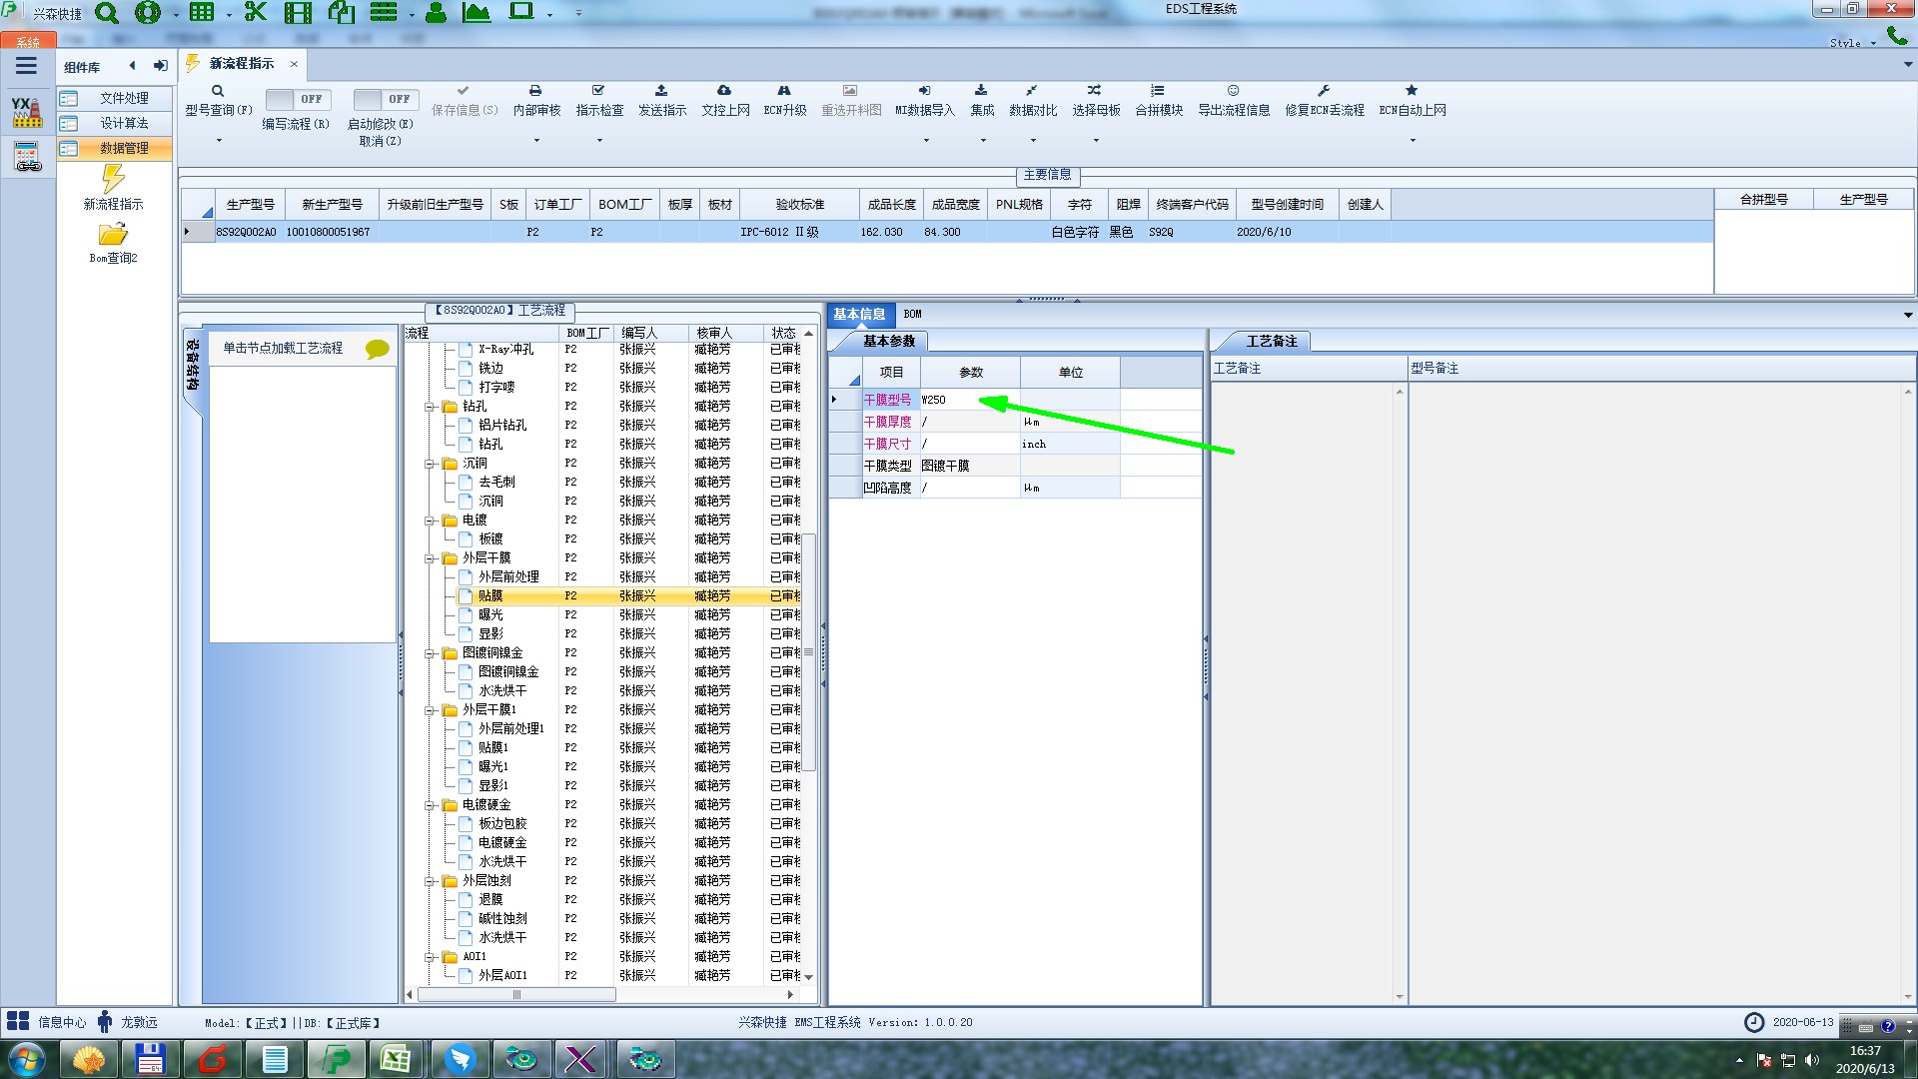Switch to the BOM tab
This screenshot has height=1079, width=1918.
point(912,314)
